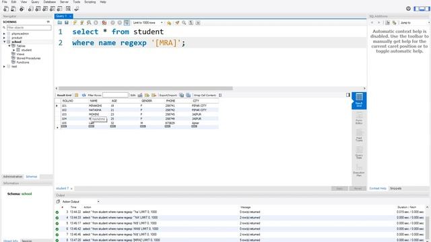Image resolution: width=431 pixels, height=242 pixels.
Task: Switch to the Administration tab
Action: pyautogui.click(x=13, y=176)
